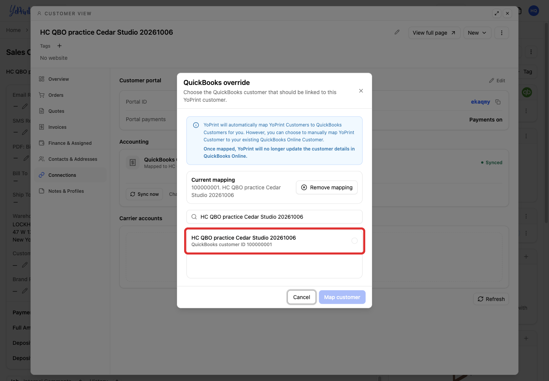Select the HC QBO practice Cedar Studio radio button
Viewport: 549px width, 381px height.
(x=355, y=241)
